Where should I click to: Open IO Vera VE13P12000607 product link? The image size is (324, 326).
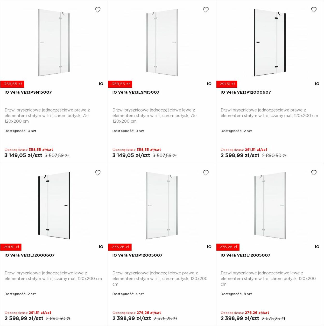[246, 92]
